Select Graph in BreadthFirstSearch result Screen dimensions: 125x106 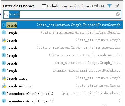pos(62,25)
